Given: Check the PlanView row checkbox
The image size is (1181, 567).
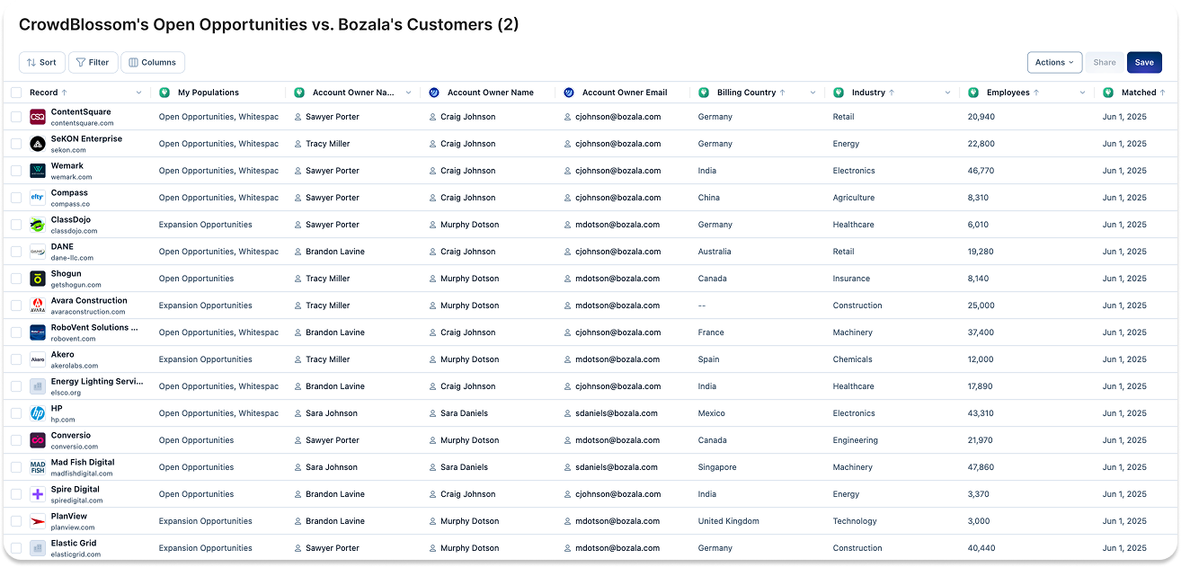Looking at the screenshot, I should pyautogui.click(x=16, y=521).
